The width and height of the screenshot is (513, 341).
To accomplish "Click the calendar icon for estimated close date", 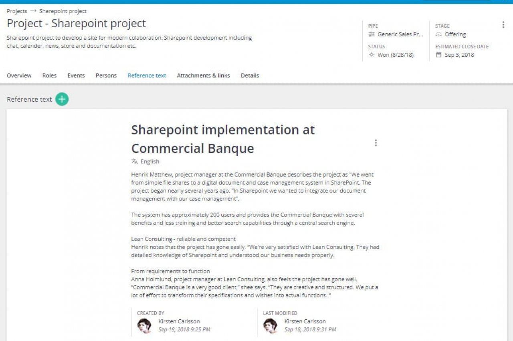I will [438, 55].
